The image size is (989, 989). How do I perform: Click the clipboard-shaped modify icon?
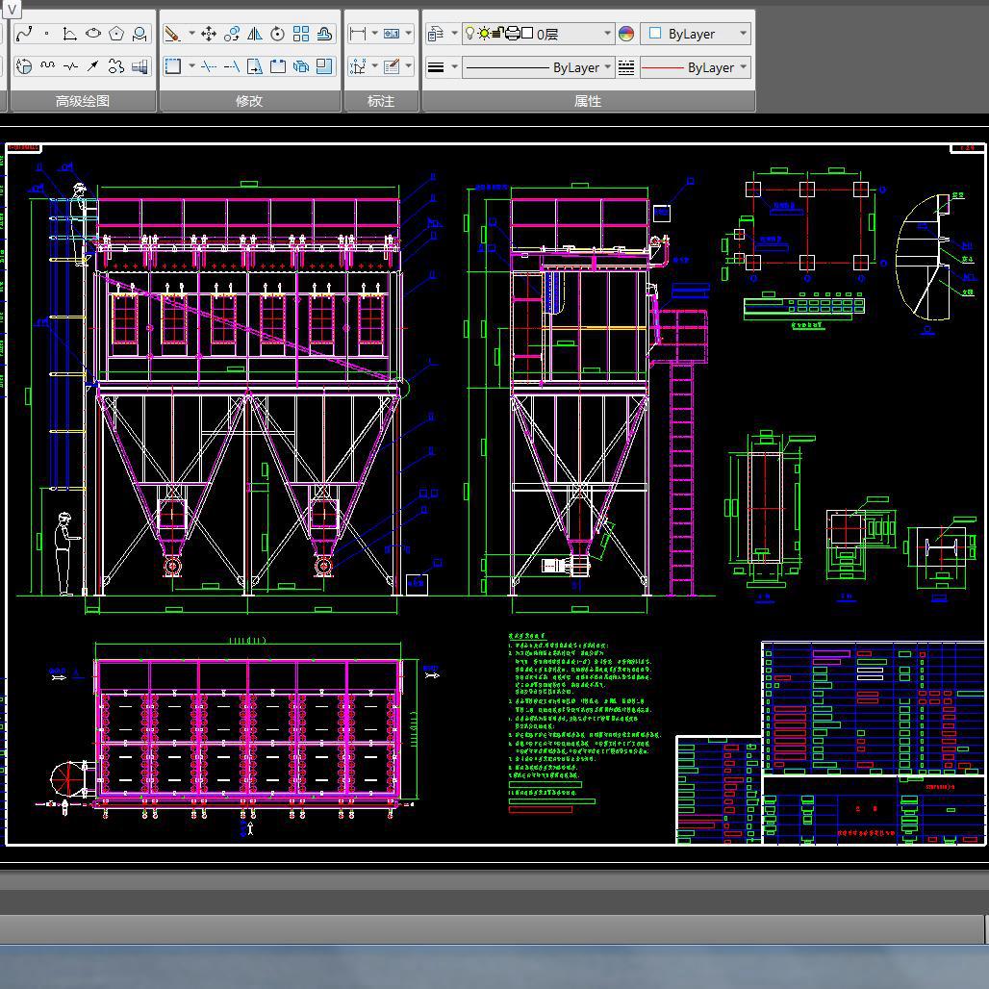277,66
